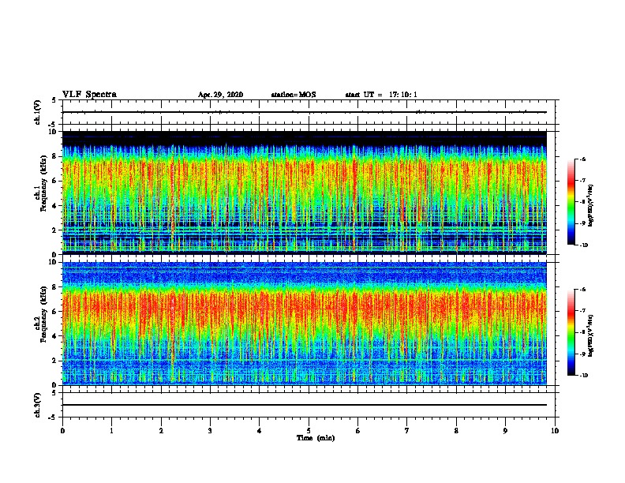
Task: Click the "5" volt tick of ch.3(V) panel
Action: (54, 393)
